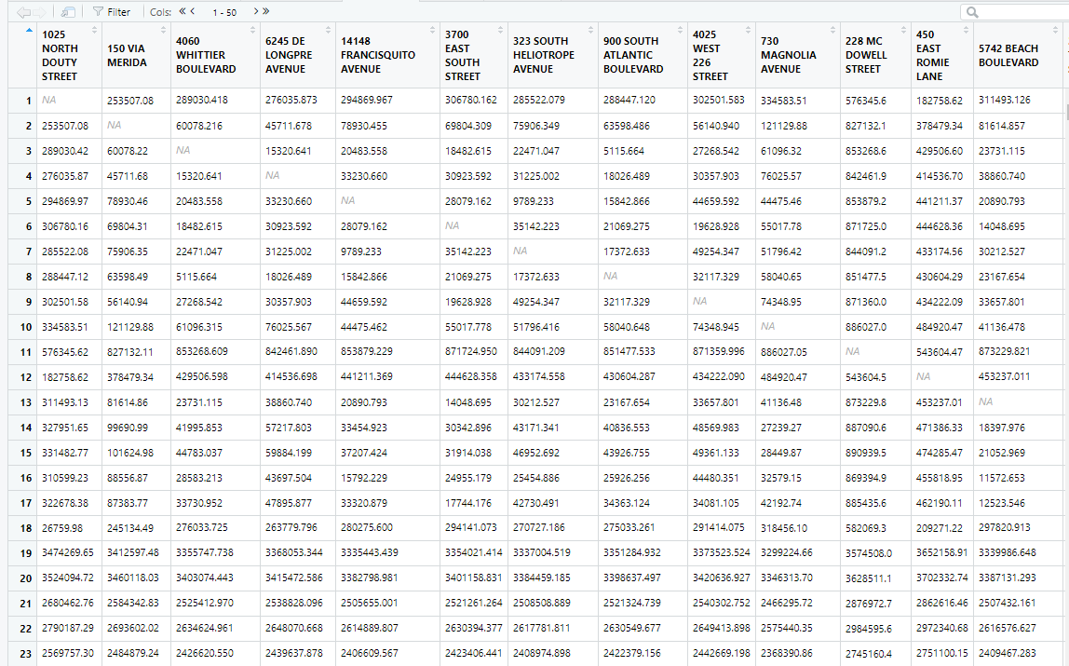1069x666 pixels.
Task: Click the 5742 BEACH BOULEVARD header text
Action: pos(1008,55)
